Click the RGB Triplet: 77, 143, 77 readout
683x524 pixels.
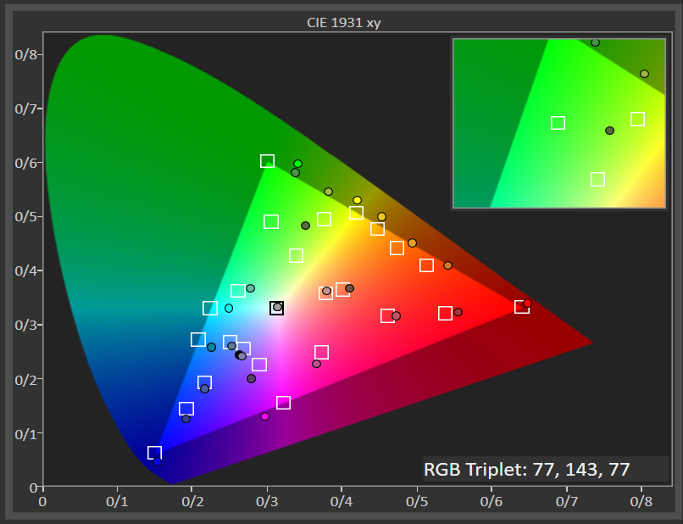526,470
